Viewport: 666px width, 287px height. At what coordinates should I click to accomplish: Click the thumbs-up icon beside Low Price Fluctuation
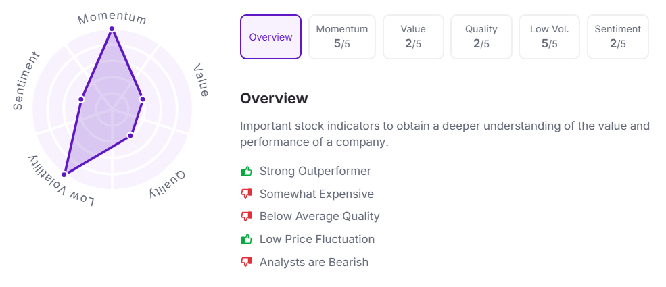pyautogui.click(x=246, y=240)
